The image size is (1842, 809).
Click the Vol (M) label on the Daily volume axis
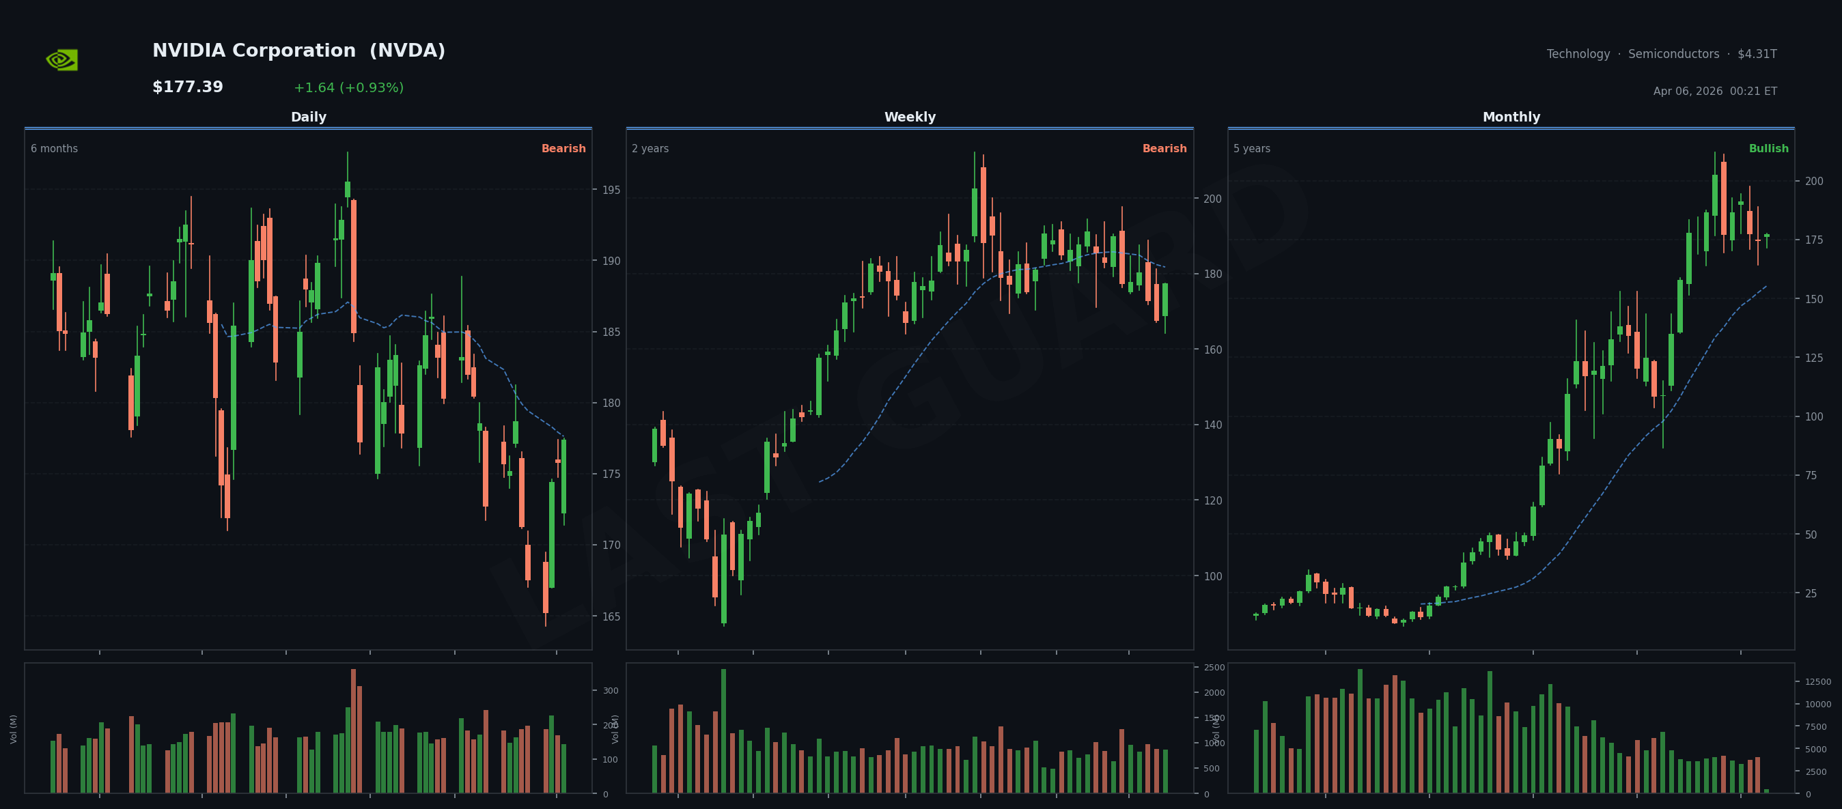click(14, 729)
